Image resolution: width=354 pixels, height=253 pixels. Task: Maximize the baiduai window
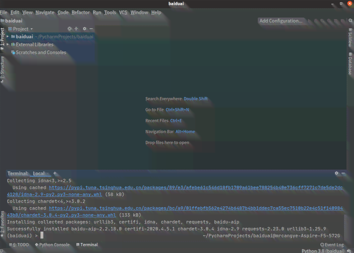click(341, 4)
